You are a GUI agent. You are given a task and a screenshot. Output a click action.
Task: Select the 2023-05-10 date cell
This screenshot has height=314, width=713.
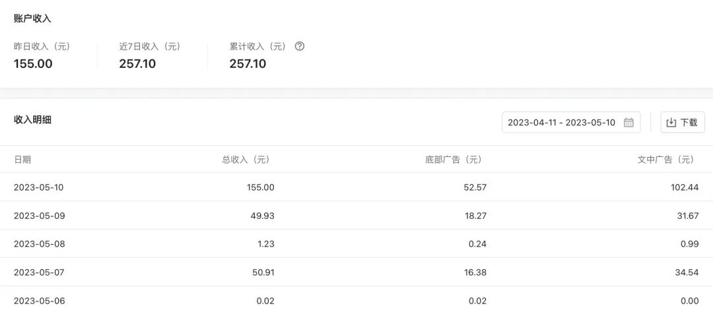tap(39, 187)
